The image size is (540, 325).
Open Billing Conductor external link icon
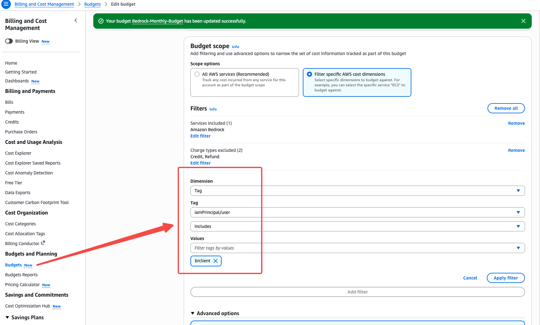tap(43, 243)
